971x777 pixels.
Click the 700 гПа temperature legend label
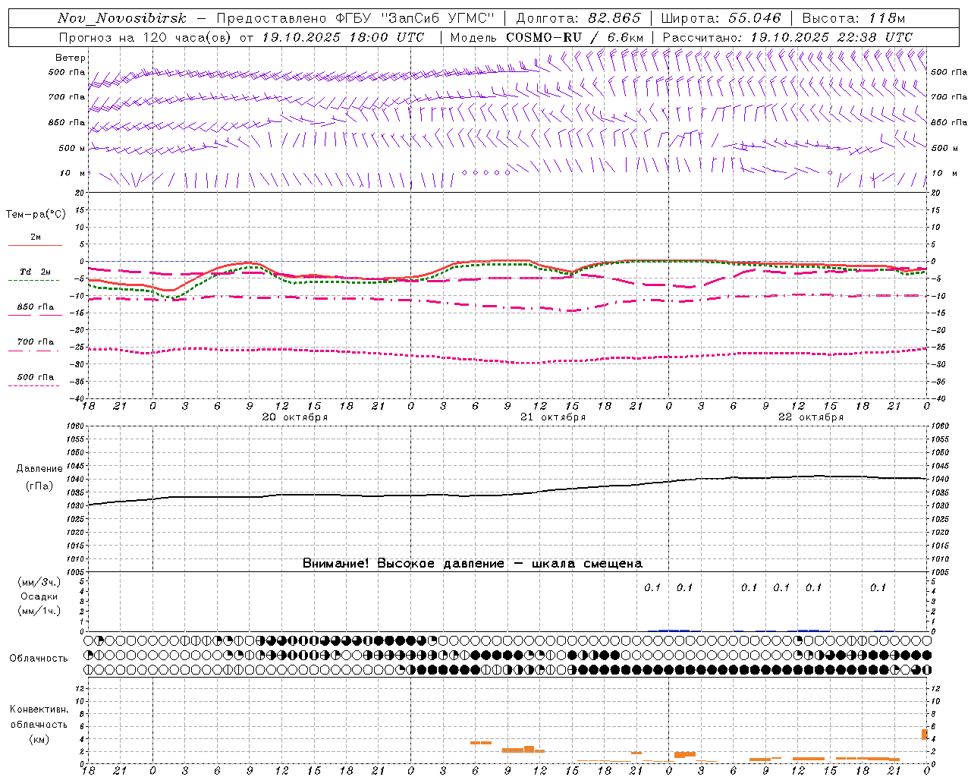click(x=36, y=342)
